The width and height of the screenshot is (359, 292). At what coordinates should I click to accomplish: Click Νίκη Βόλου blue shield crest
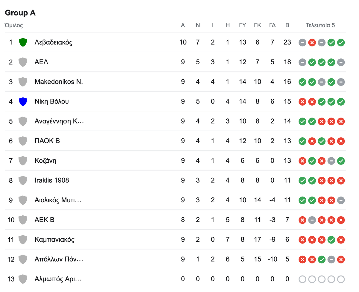(23, 101)
